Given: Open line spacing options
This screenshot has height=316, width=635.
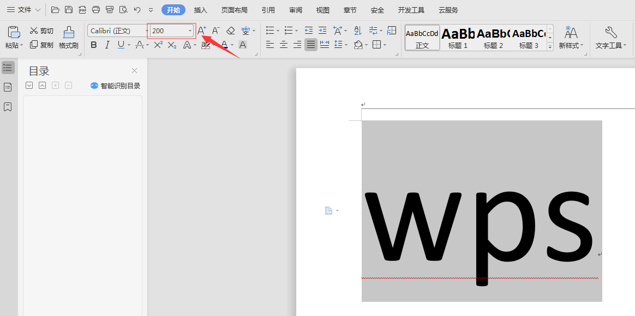Looking at the screenshot, I should [338, 45].
